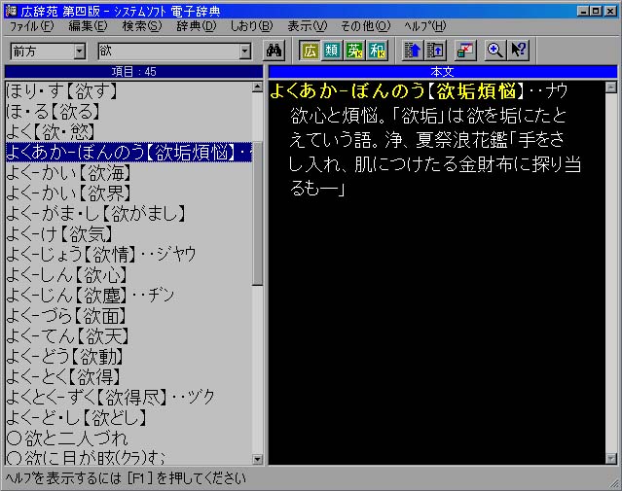Viewport: 622px width, 491px height.
Task: Click the context help pointer icon
Action: tap(519, 51)
